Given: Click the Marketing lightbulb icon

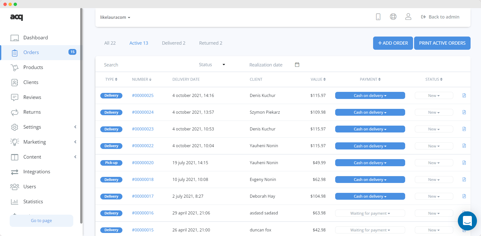Looking at the screenshot, I should pyautogui.click(x=15, y=142).
